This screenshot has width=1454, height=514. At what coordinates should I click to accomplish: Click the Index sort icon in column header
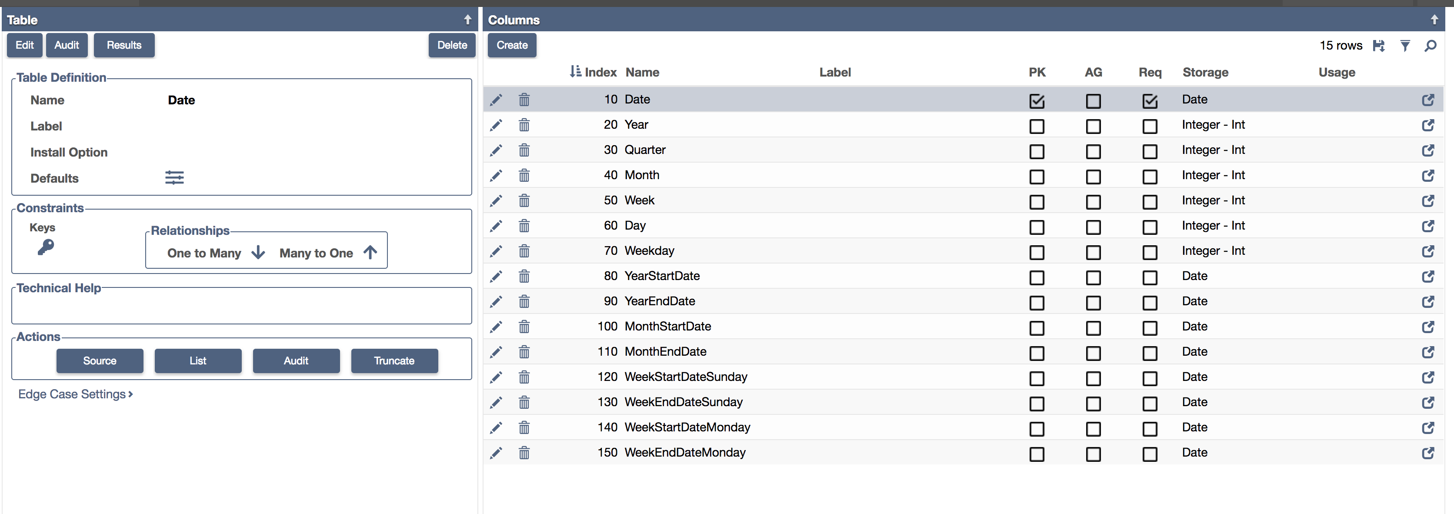tap(576, 72)
